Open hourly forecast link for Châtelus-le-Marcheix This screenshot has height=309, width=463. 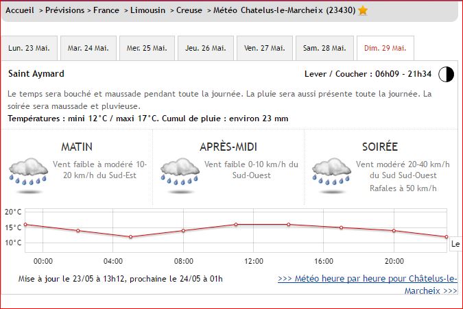[x=368, y=284]
